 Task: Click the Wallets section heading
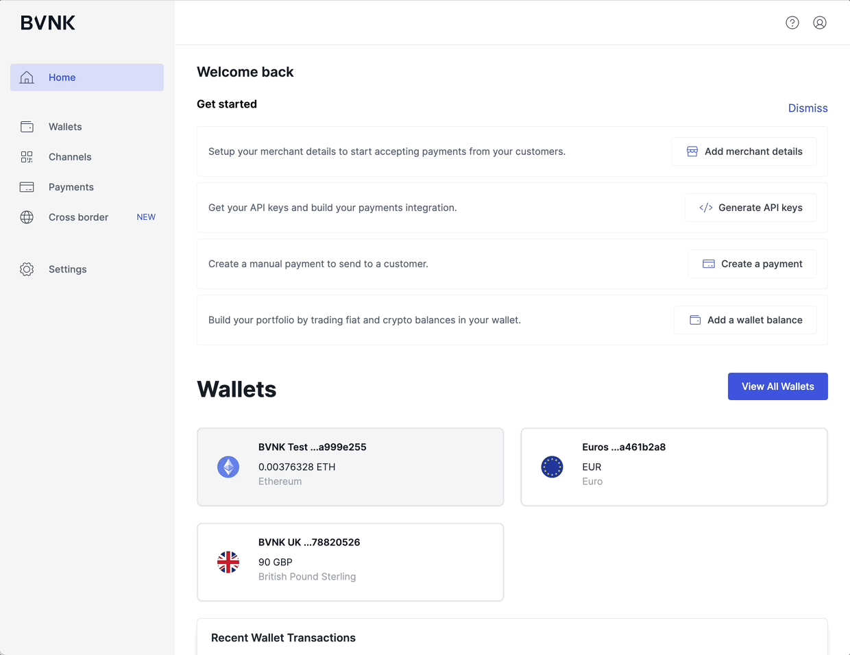tap(236, 389)
